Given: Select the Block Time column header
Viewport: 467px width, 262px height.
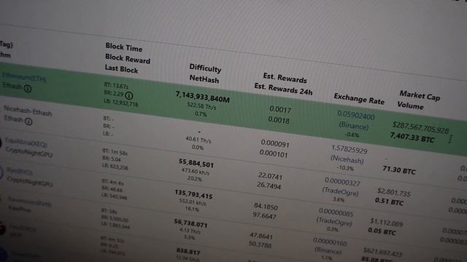Looking at the screenshot, I should (x=124, y=47).
